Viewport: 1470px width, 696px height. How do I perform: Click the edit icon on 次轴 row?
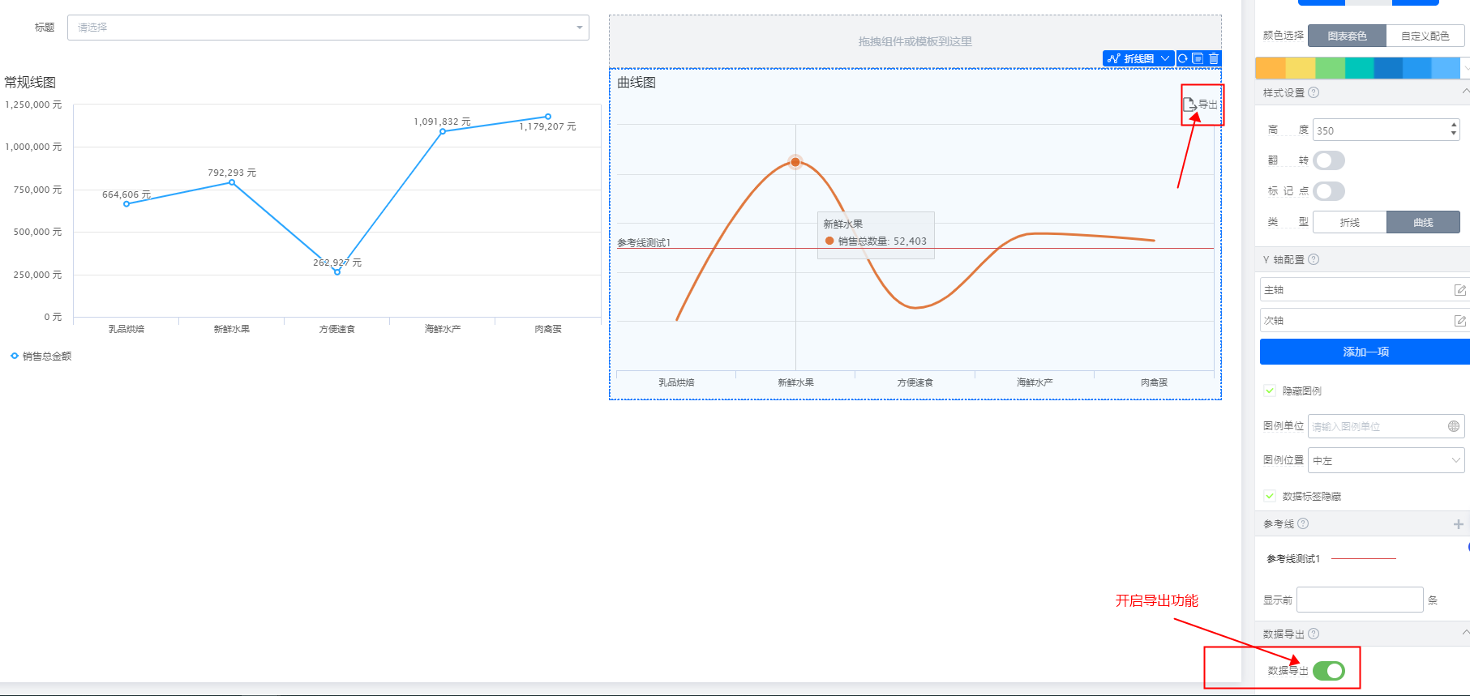[1459, 321]
